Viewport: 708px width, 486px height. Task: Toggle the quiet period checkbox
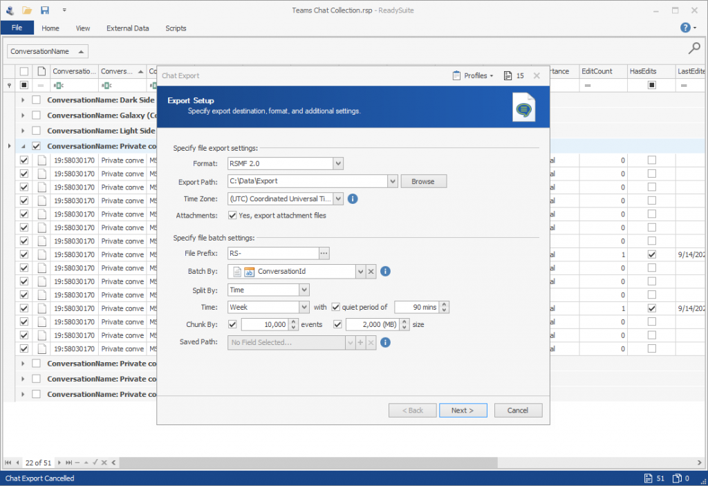point(335,307)
